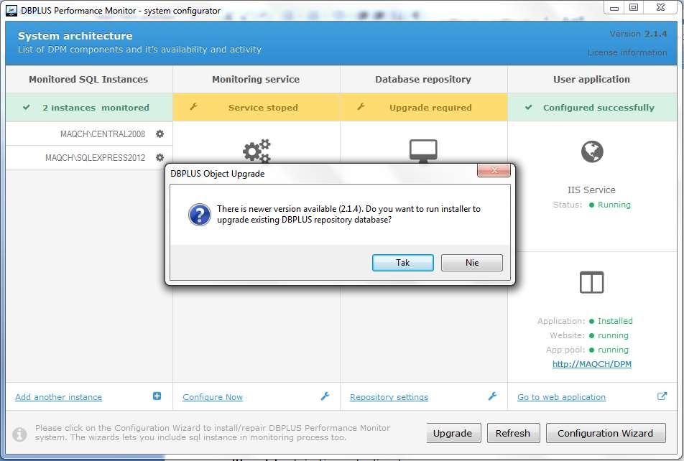Click wrench icon in Upgrade required banner
The height and width of the screenshot is (461, 684).
[x=361, y=106]
